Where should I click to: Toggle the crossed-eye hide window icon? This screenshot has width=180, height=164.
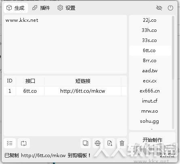click(159, 8)
